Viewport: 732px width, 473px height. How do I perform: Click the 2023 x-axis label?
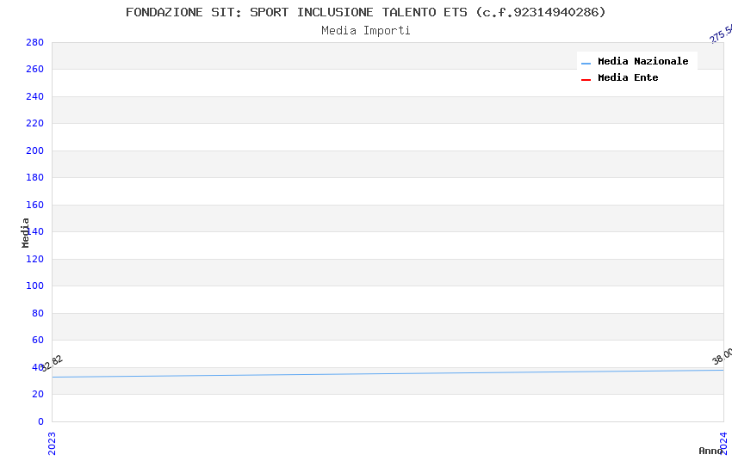(x=52, y=443)
